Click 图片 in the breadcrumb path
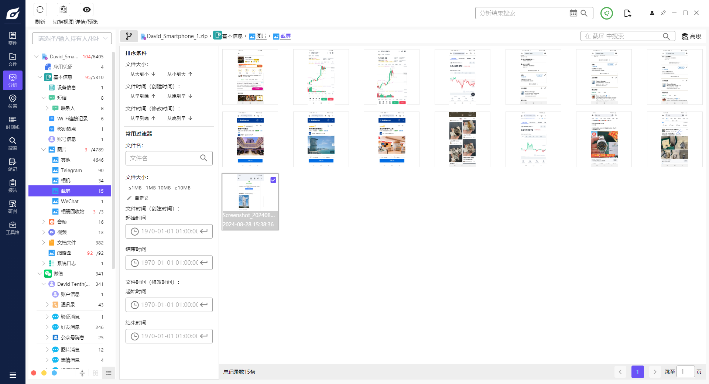Screen dimensions: 709x384 coord(261,36)
